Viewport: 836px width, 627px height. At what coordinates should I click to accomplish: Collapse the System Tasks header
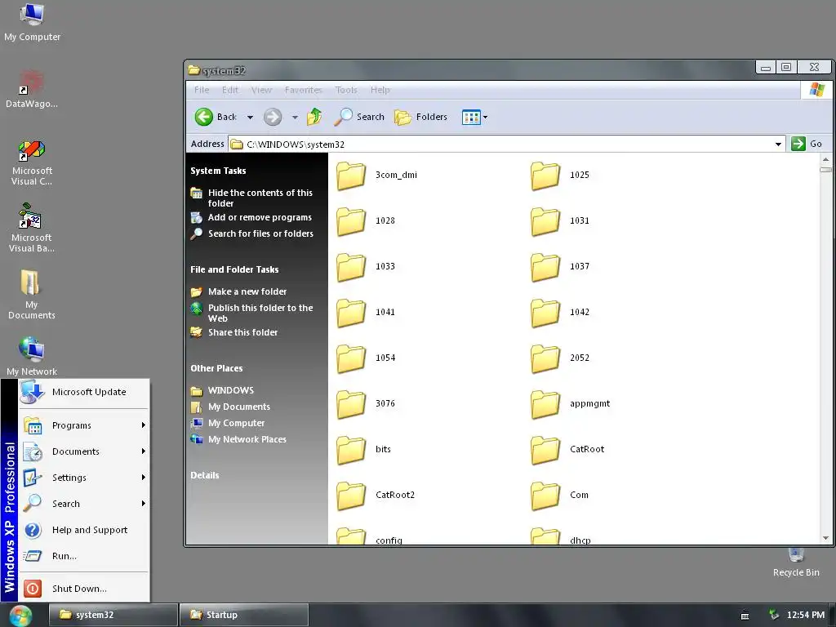pyautogui.click(x=218, y=171)
